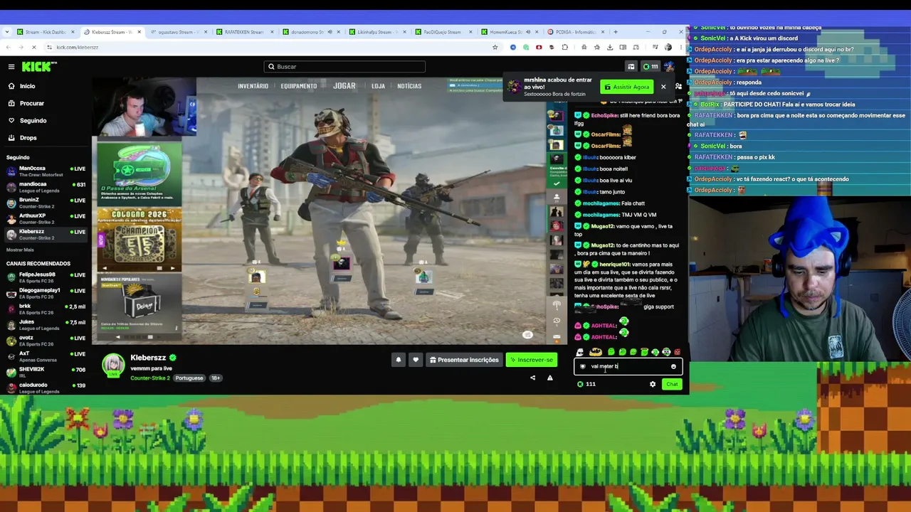Image resolution: width=911 pixels, height=512 pixels.
Task: Open the SHEVIII2K recommended channel
Action: 46,372
